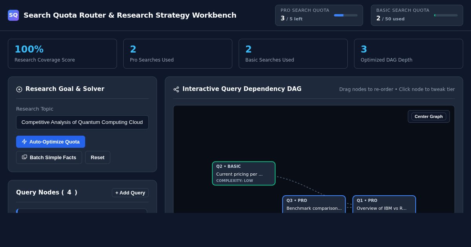Click the Pro Search Quota '3 / 5 left' text

[292, 18]
